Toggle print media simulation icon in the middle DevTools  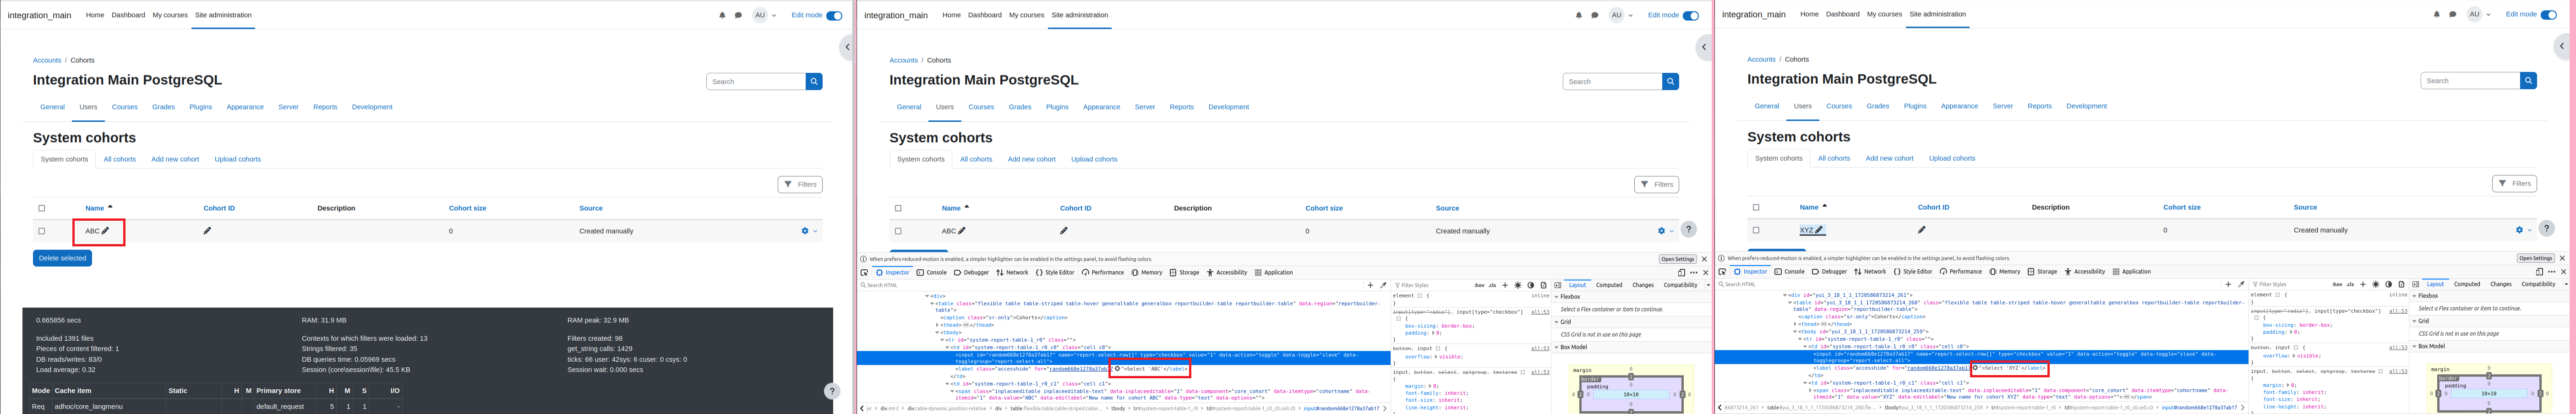pos(1543,285)
